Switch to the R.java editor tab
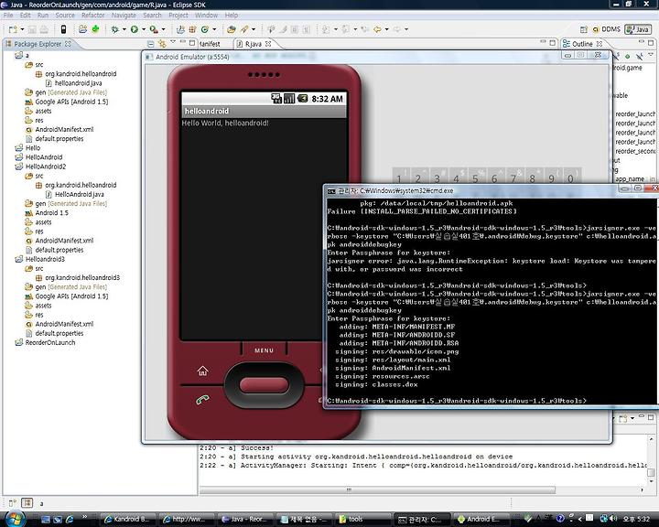Image resolution: width=659 pixels, height=527 pixels. (x=253, y=44)
